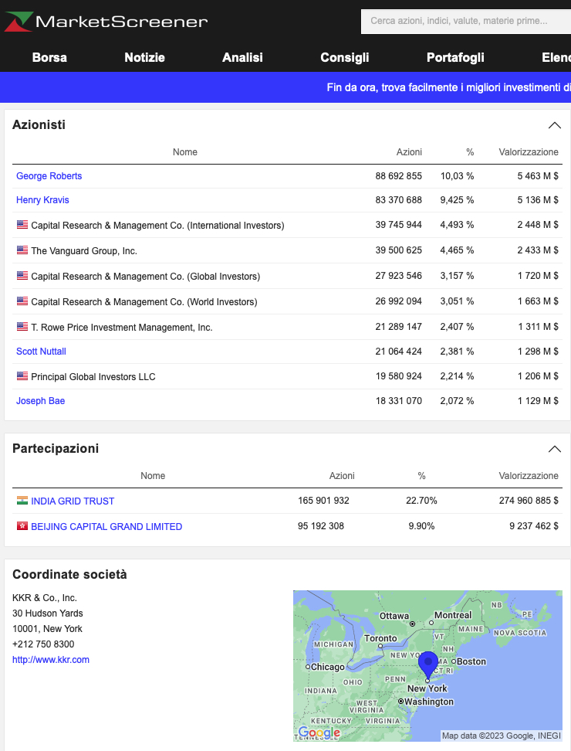Click valuation 2 448 M $
571x751 pixels.
[538, 224]
